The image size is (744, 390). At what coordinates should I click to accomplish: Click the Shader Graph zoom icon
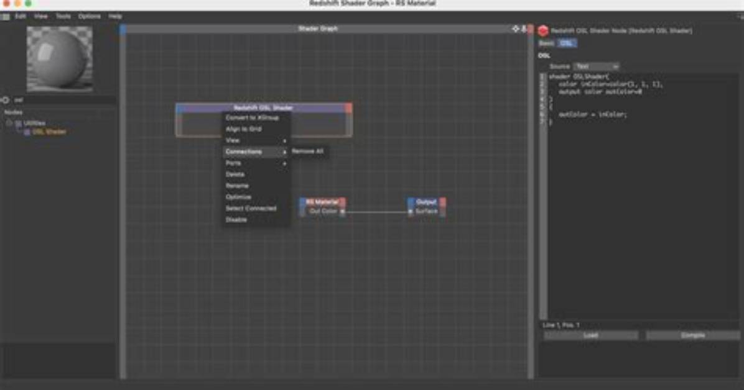click(524, 29)
